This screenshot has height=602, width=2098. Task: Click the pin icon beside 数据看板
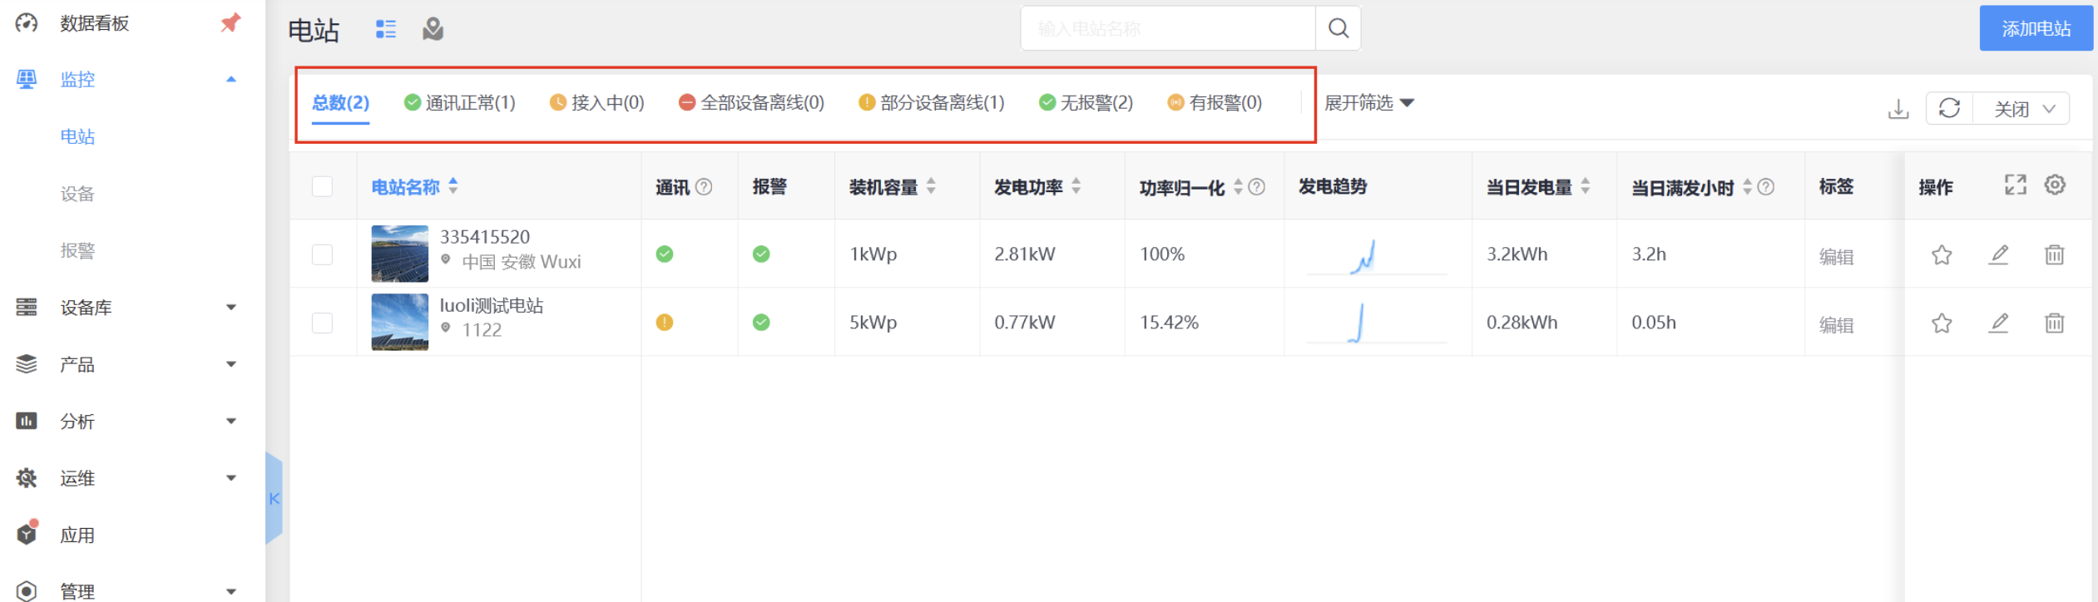click(x=230, y=22)
